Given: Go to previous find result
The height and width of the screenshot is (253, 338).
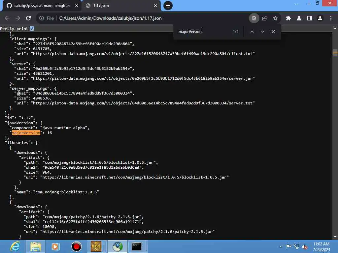Looking at the screenshot, I should pyautogui.click(x=252, y=32).
